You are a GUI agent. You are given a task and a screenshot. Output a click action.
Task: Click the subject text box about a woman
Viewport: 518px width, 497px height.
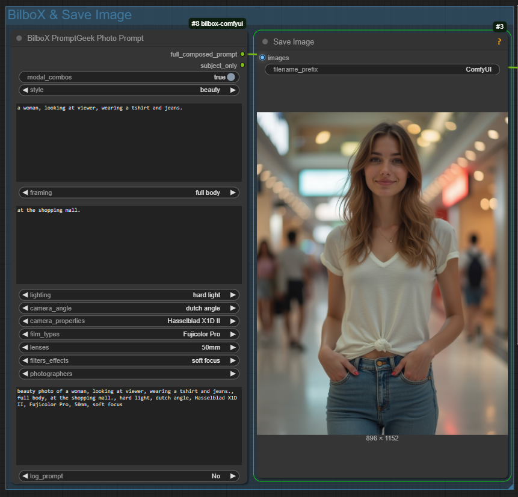click(129, 143)
